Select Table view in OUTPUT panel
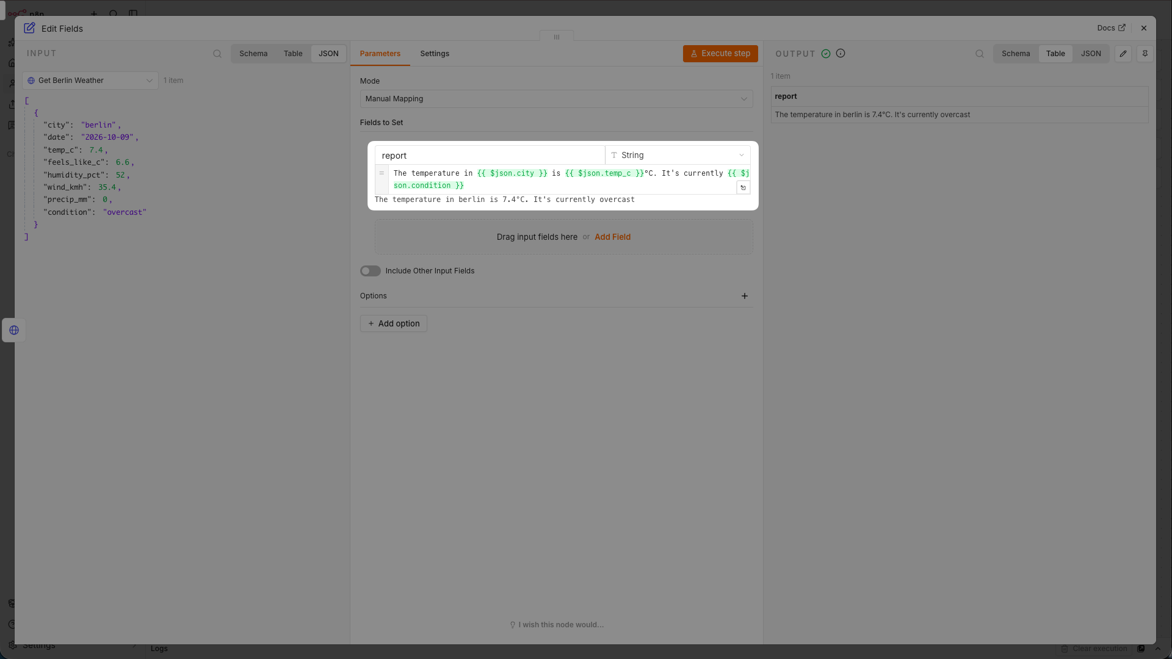 click(x=1055, y=54)
